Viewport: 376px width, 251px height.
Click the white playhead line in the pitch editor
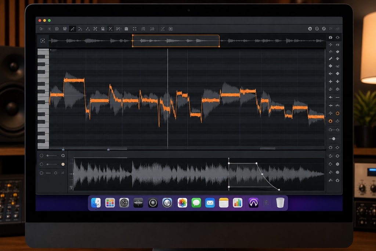click(167, 98)
